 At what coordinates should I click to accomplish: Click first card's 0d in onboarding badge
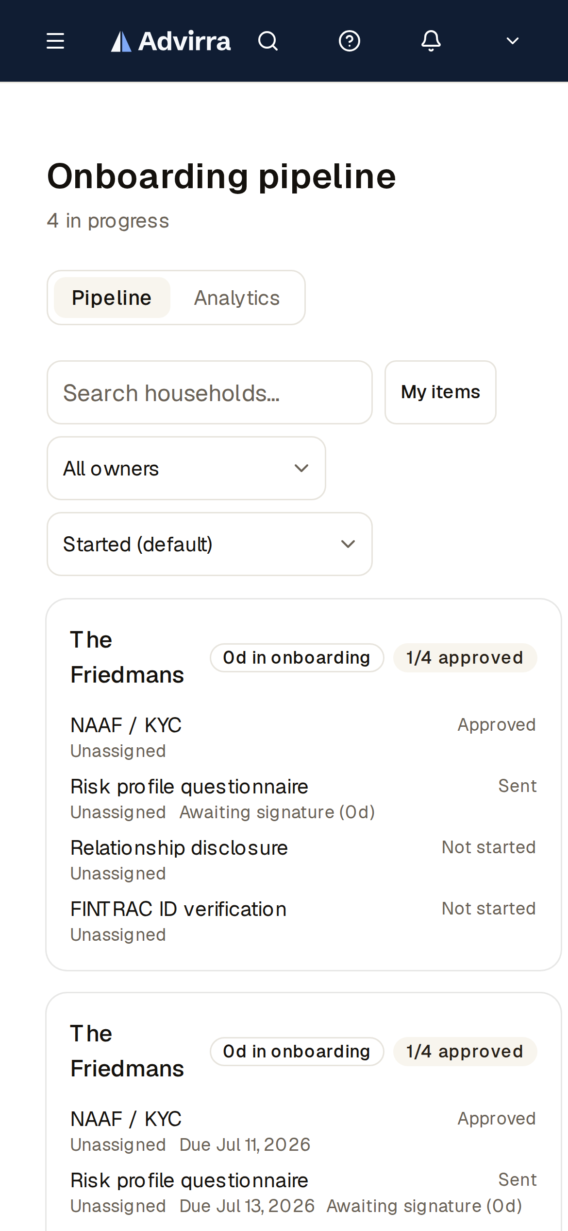coord(297,658)
